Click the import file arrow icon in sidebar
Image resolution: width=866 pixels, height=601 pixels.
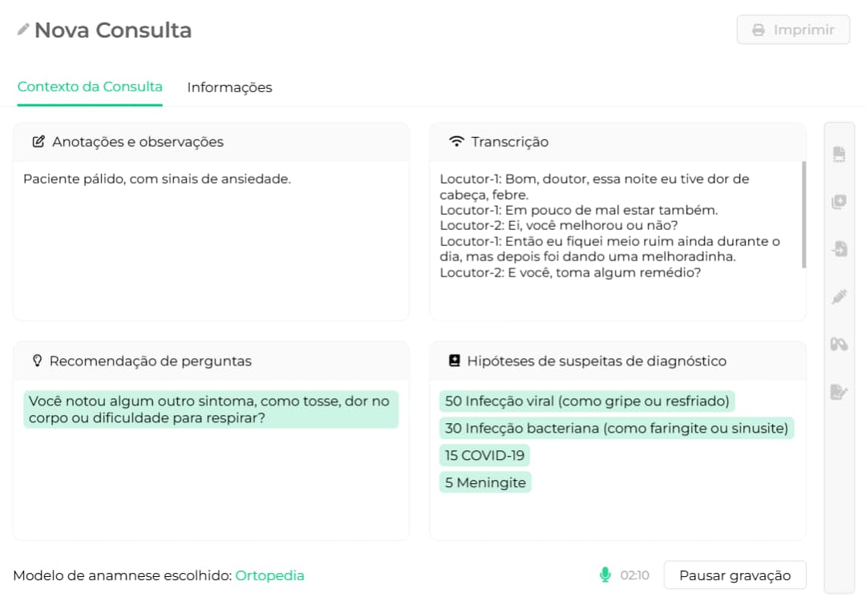click(839, 249)
